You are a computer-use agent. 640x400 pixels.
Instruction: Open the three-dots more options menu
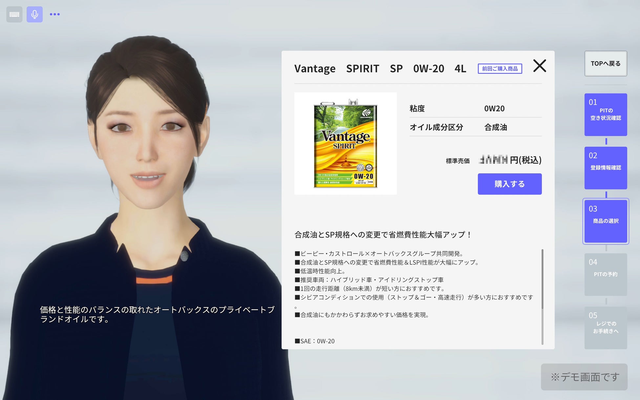[x=54, y=14]
